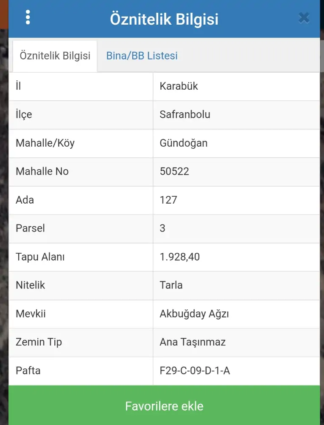This screenshot has height=425, width=324.
Task: Select the Ada value 127
Action: click(x=168, y=200)
